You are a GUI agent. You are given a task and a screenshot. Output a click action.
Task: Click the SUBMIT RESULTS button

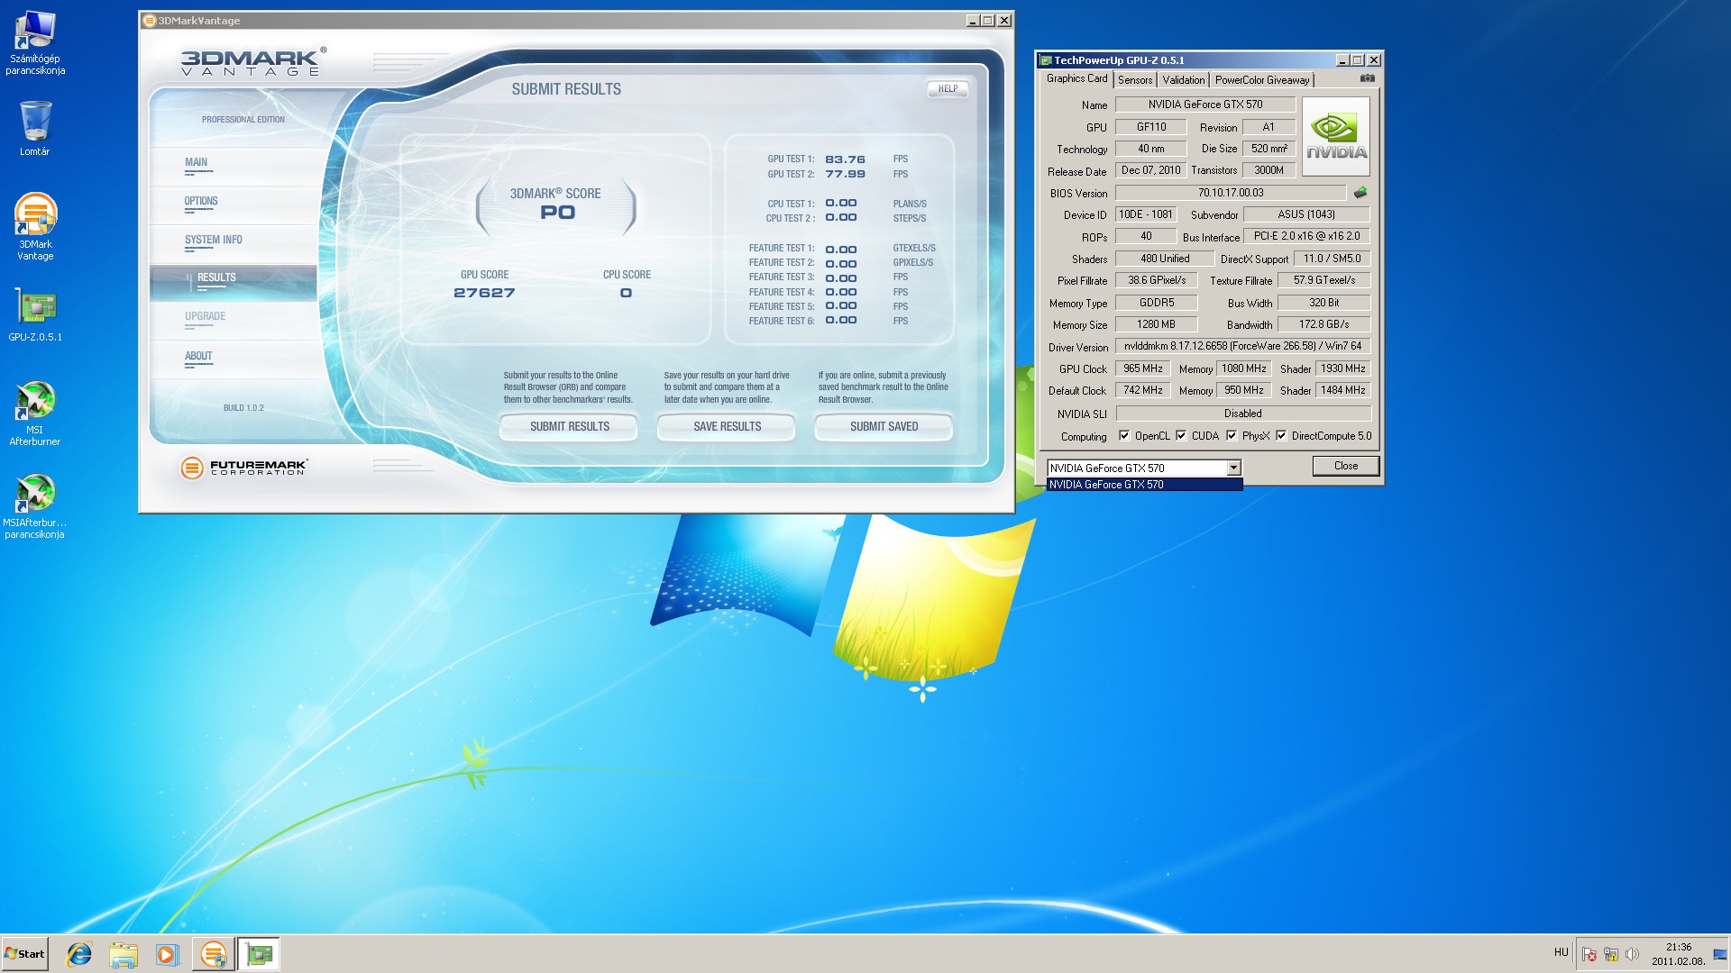point(569,427)
